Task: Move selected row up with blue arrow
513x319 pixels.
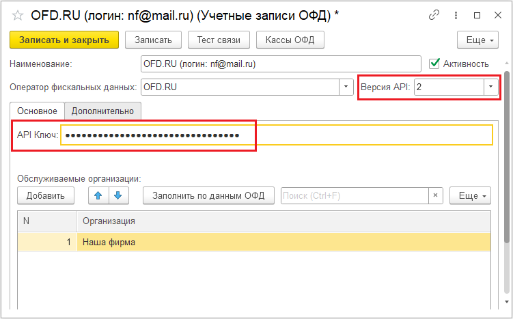Action: [98, 195]
